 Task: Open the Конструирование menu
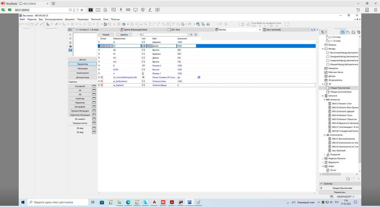click(x=54, y=19)
